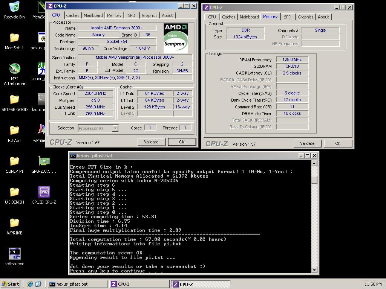Click the memory Size 1024 MBytes value

click(245, 37)
